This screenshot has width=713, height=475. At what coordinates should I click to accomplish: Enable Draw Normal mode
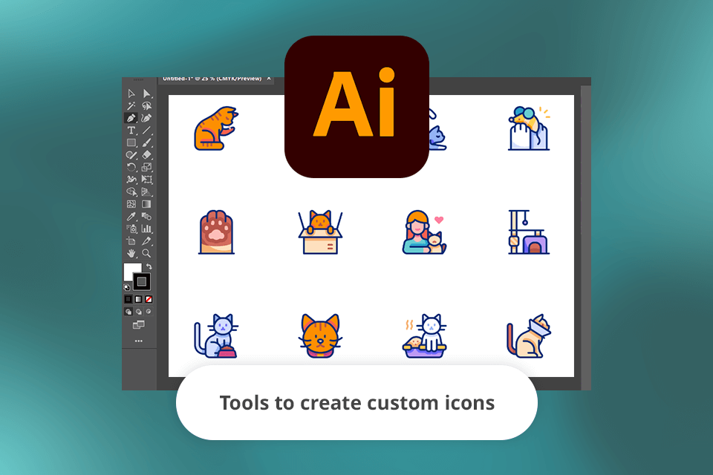[x=128, y=312]
